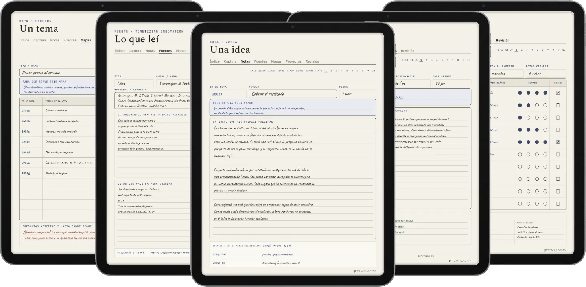Switch to Captura tab on the Una idea page

pyautogui.click(x=230, y=61)
